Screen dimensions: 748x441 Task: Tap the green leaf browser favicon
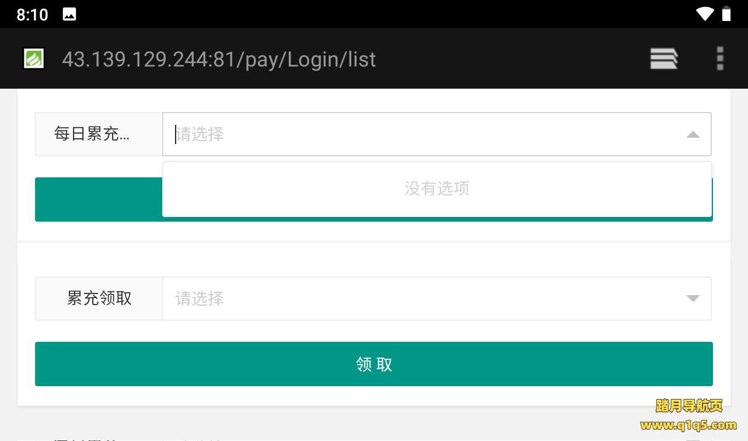[x=34, y=59]
